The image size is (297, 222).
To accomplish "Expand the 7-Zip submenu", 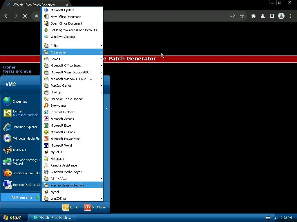I will [x=73, y=46].
